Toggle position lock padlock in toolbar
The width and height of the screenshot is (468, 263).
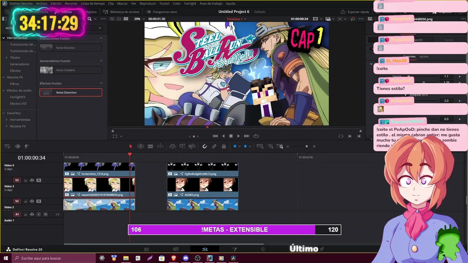click(224, 146)
